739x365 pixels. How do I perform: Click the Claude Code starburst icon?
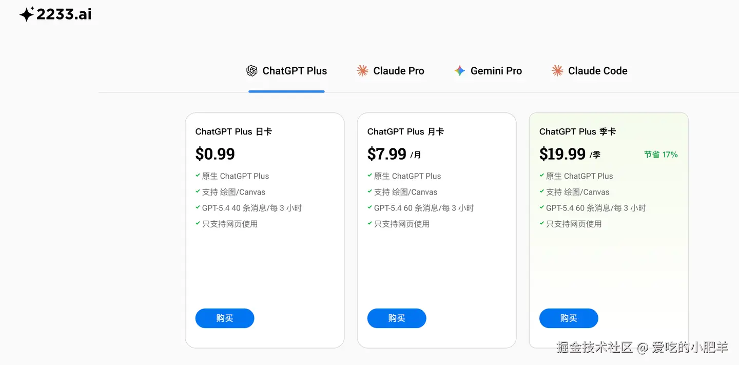click(x=557, y=71)
